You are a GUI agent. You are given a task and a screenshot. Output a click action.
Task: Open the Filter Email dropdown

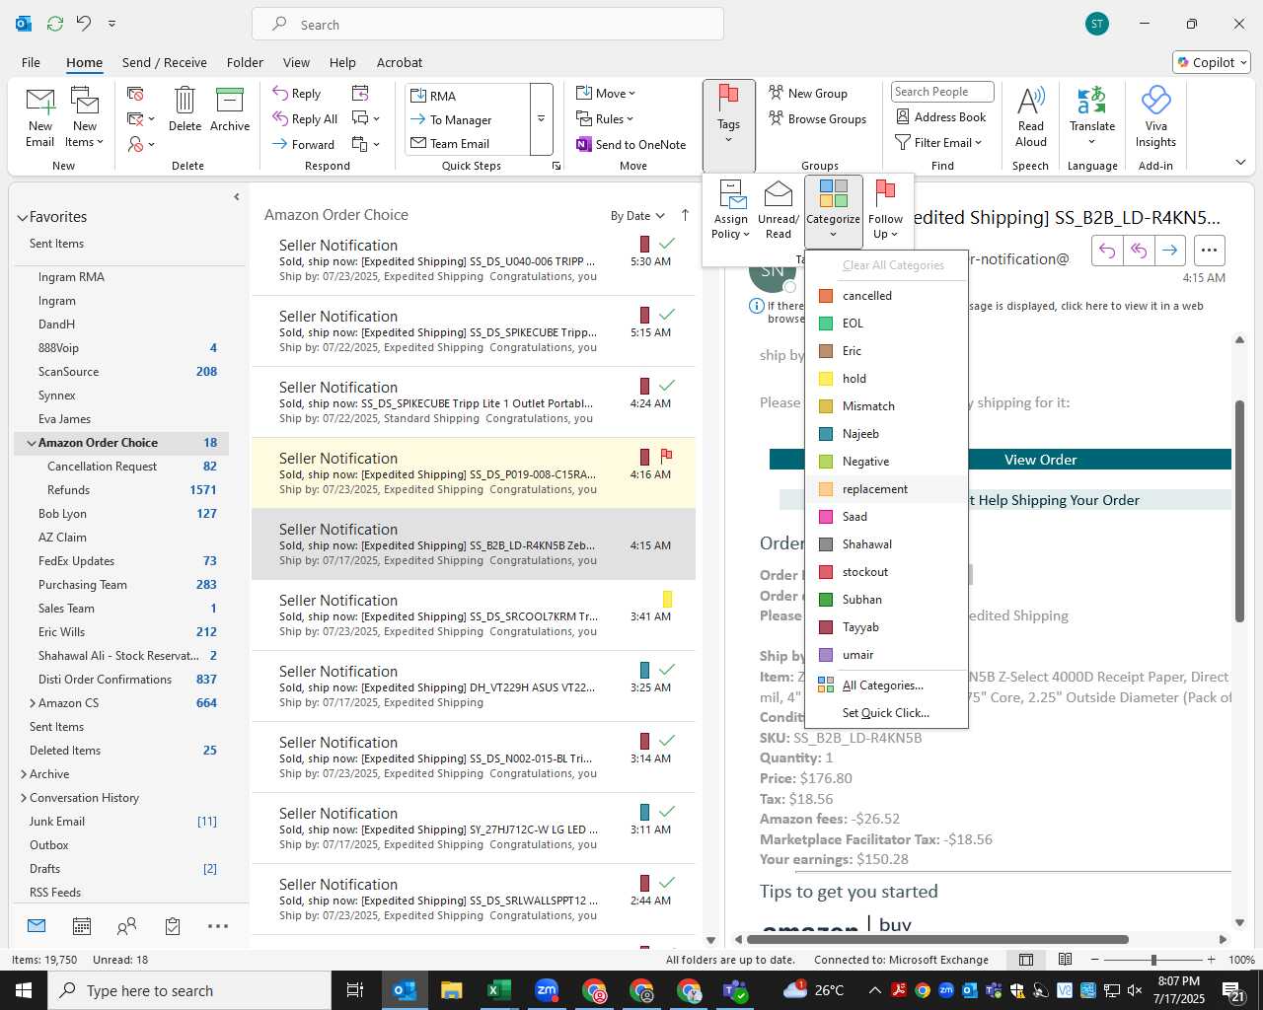click(x=938, y=143)
